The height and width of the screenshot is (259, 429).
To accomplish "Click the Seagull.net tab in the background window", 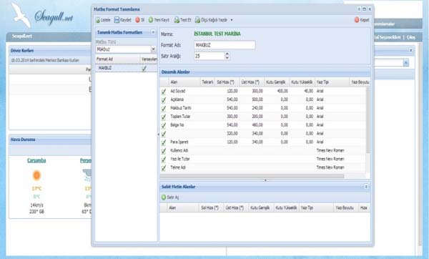I will (22, 36).
